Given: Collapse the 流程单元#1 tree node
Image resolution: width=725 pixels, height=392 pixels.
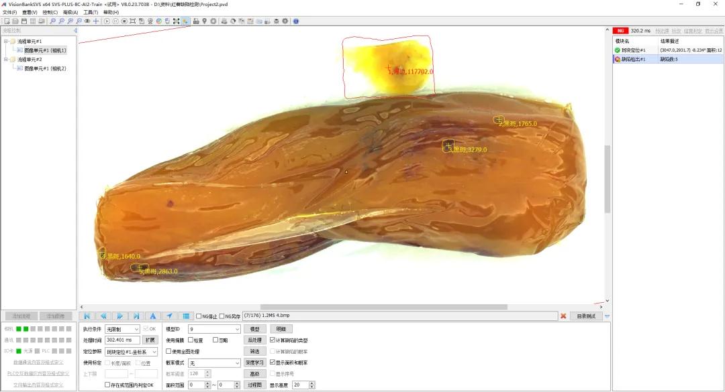Looking at the screenshot, I should coord(6,41).
